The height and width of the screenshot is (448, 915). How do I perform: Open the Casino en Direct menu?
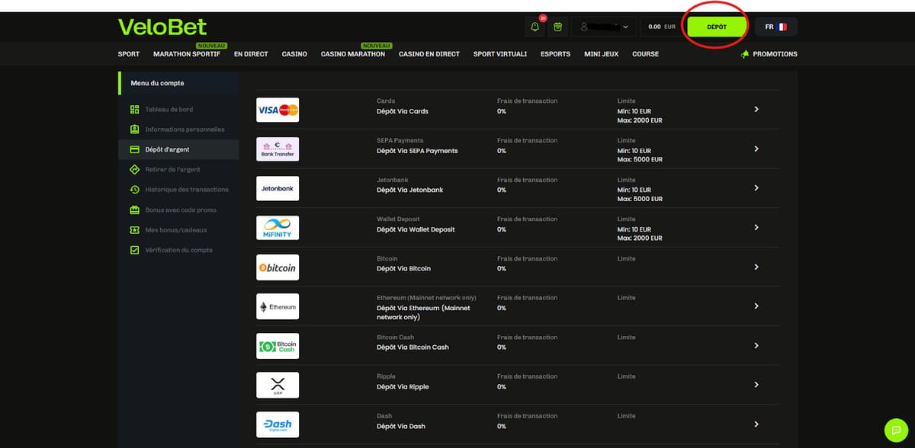429,54
